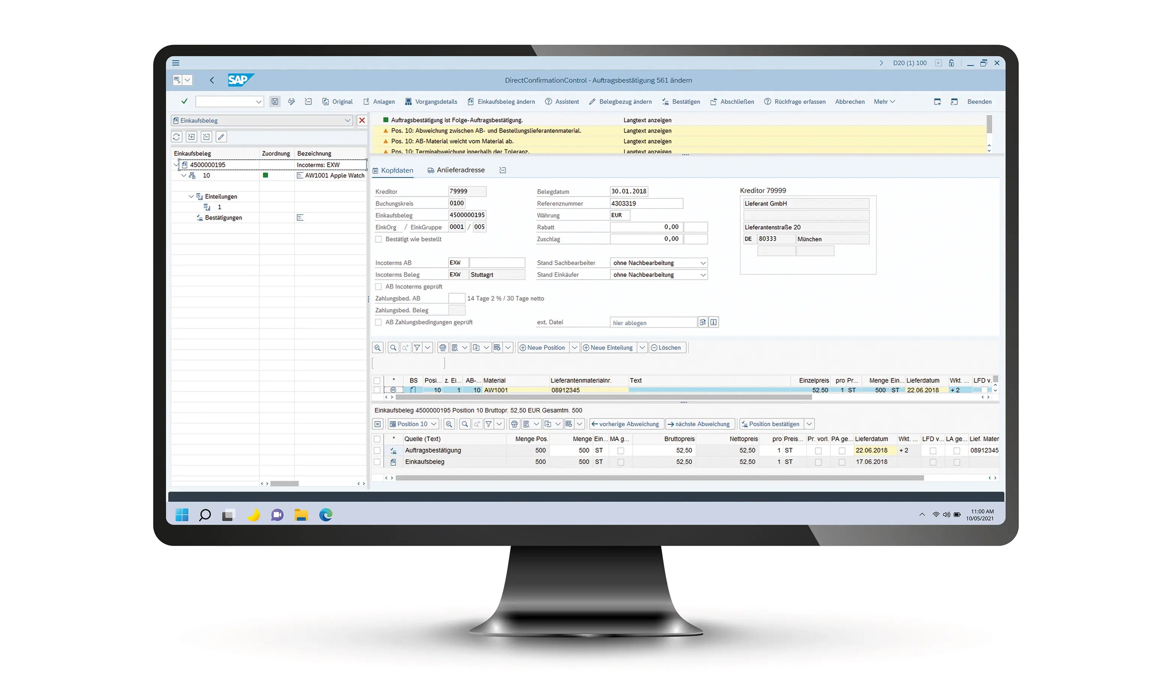The image size is (1172, 678).
Task: Click the refresh icon in Einkaufsbeleg panel
Action: point(176,137)
